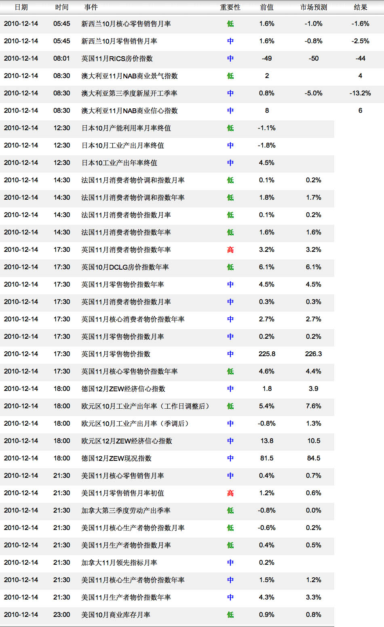Click previous value 225.8 in 英国零售物价指数 row

tap(267, 354)
